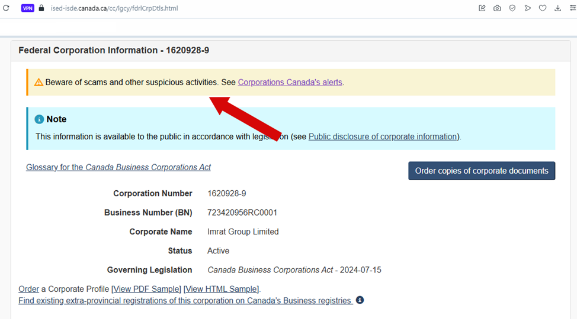Take a snapshot with camera icon

(x=497, y=8)
